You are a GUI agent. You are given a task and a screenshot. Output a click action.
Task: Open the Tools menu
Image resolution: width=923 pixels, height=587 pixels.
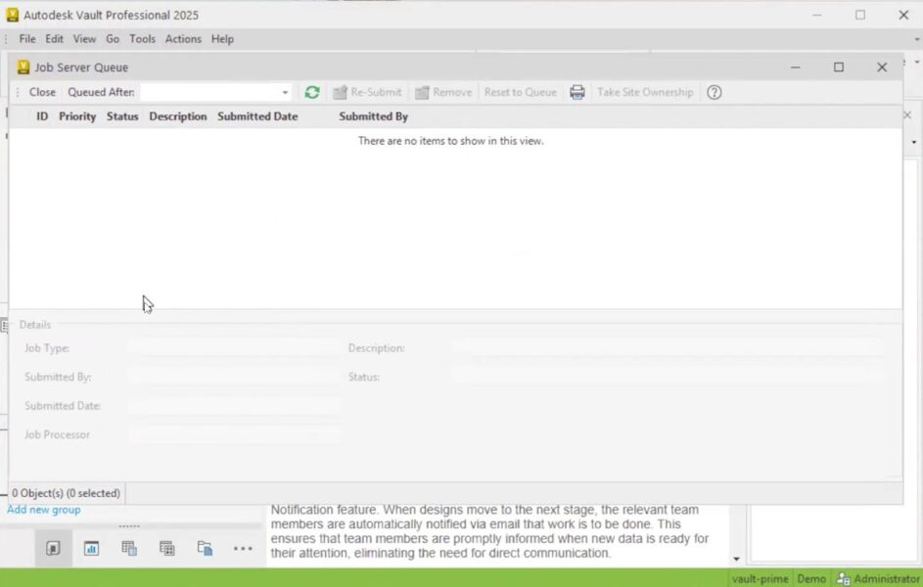point(142,39)
